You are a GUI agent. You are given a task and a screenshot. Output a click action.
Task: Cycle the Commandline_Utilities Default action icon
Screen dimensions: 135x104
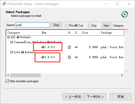tap(48, 42)
